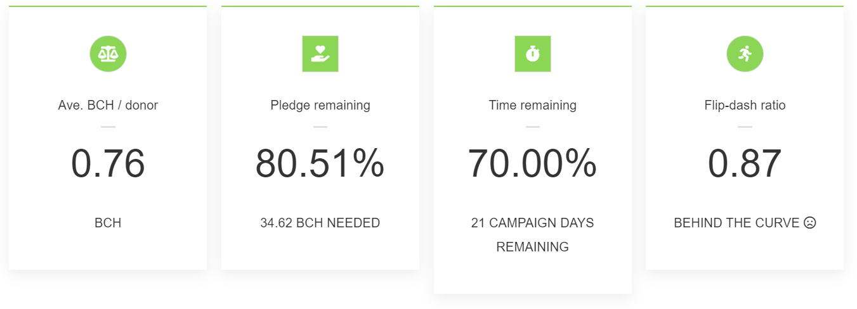This screenshot has width=857, height=309.
Task: Select the 'Time remaining' label
Action: pos(533,105)
